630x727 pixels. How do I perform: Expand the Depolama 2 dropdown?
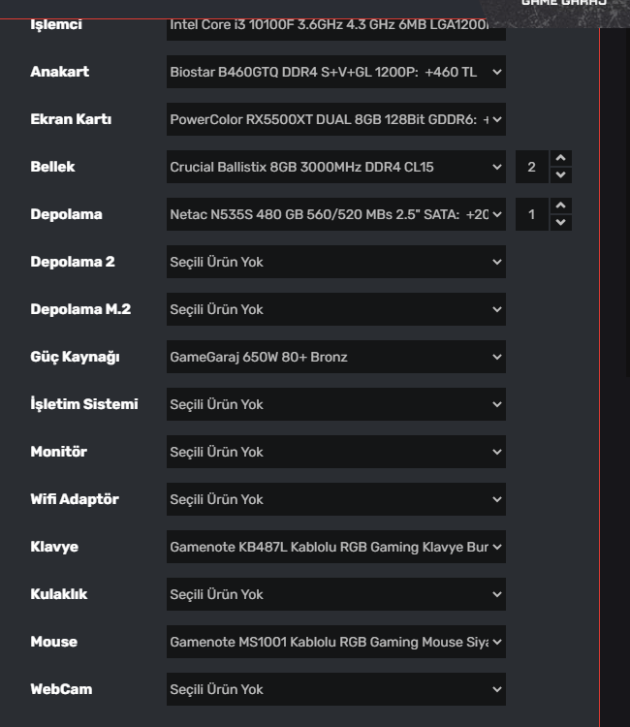tap(335, 262)
